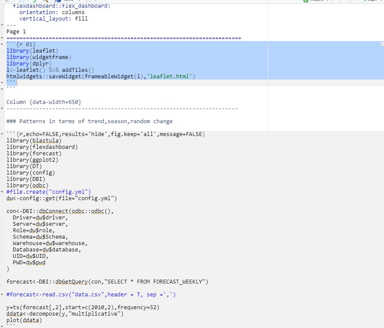Click the 'ddata<-decompose(y,"multiplicative")' line
The height and width of the screenshot is (328, 384).
(x=65, y=313)
